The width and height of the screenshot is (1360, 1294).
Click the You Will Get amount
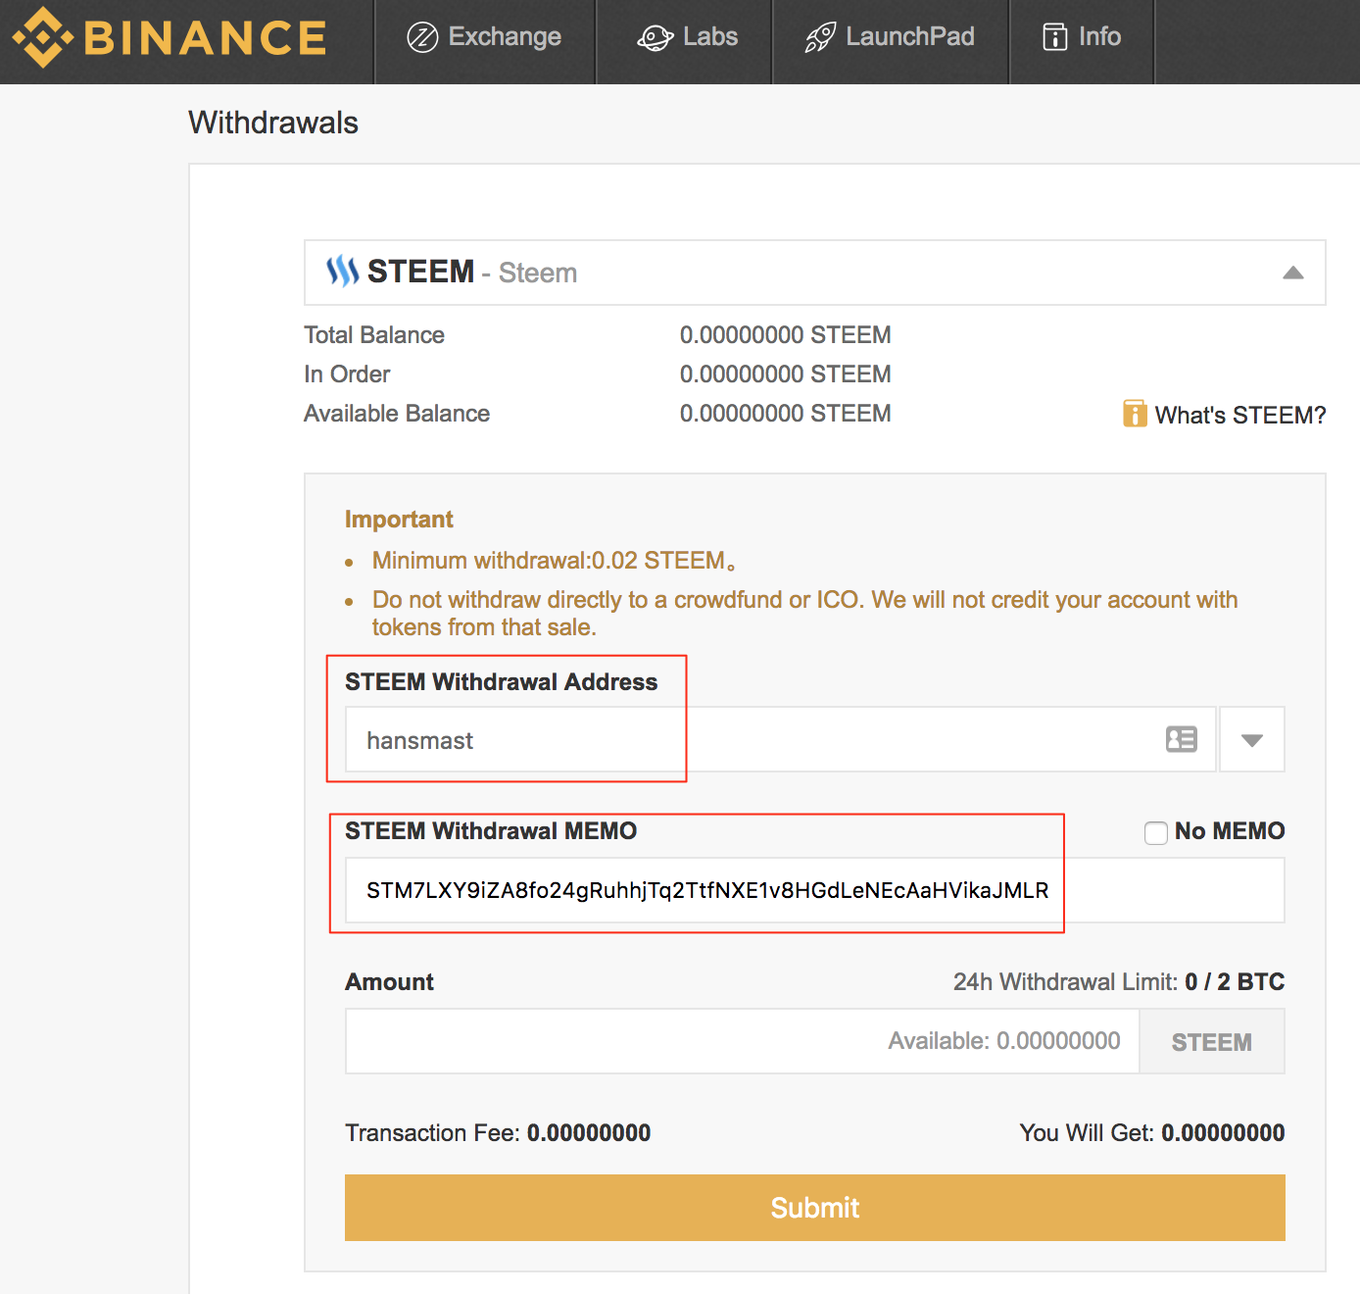tap(1223, 1133)
